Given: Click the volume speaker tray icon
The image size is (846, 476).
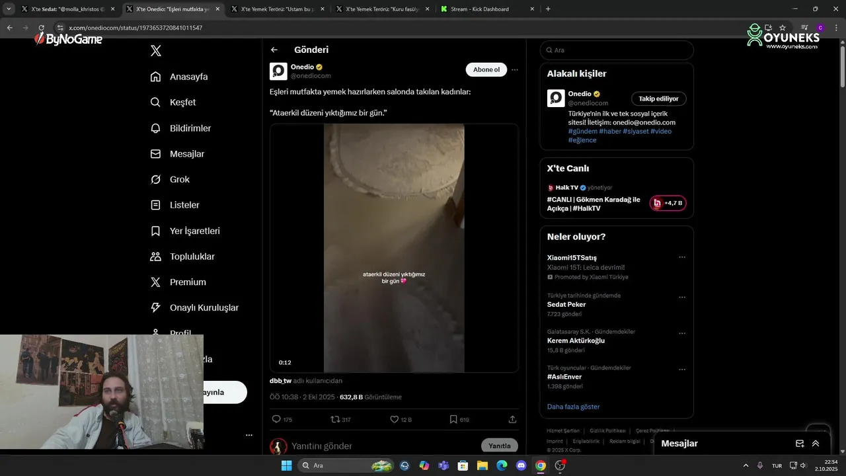Looking at the screenshot, I should 804,465.
